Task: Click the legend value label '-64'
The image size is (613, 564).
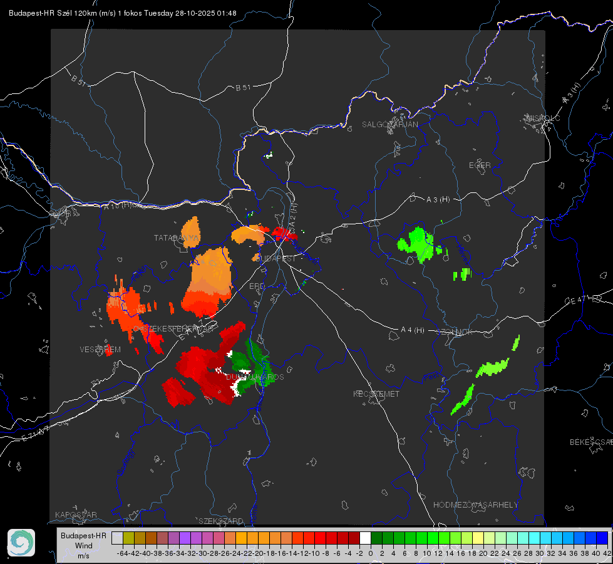Action: [122, 553]
